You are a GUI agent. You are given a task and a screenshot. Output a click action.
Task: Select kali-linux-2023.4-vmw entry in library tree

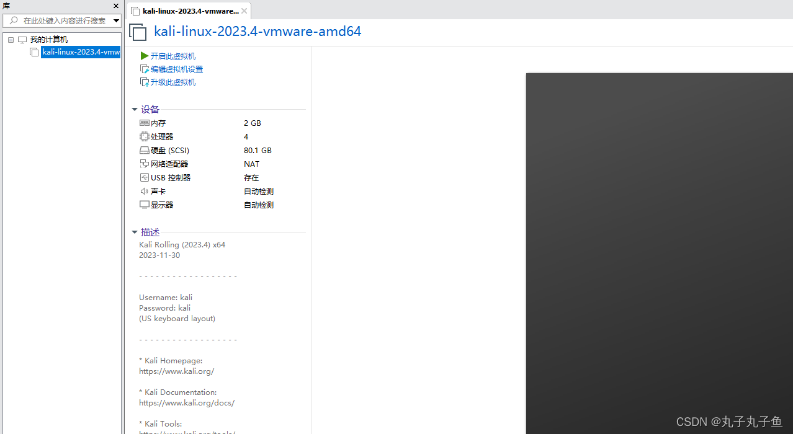pyautogui.click(x=81, y=52)
